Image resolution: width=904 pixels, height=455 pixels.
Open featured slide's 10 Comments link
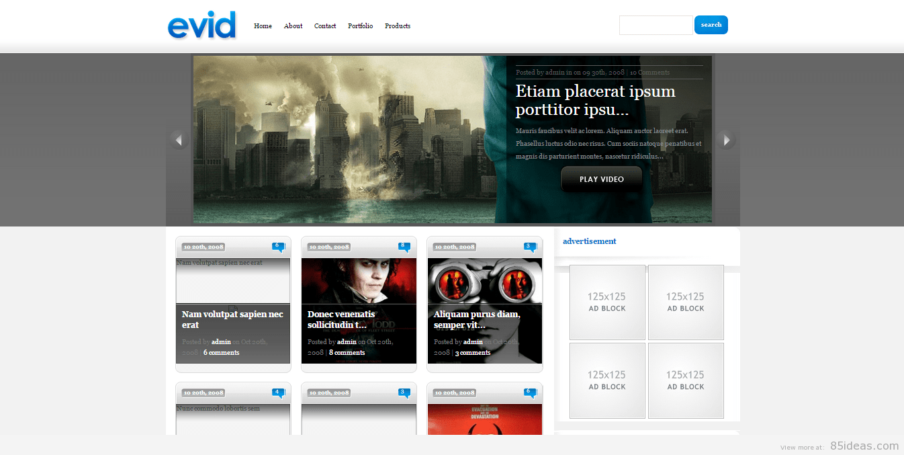pos(649,72)
